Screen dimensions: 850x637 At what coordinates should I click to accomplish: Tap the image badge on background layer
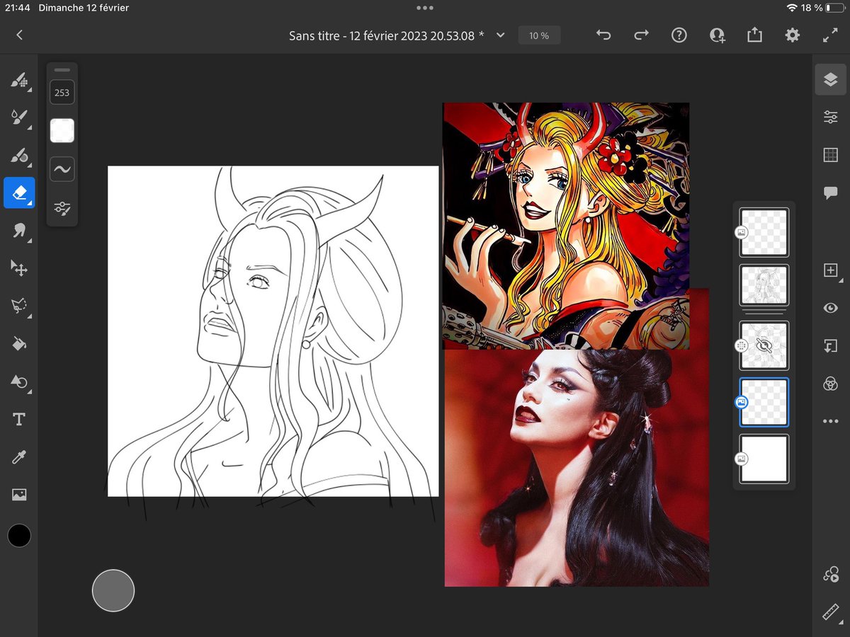pos(741,459)
